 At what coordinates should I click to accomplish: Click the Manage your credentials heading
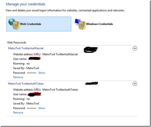[25, 4]
